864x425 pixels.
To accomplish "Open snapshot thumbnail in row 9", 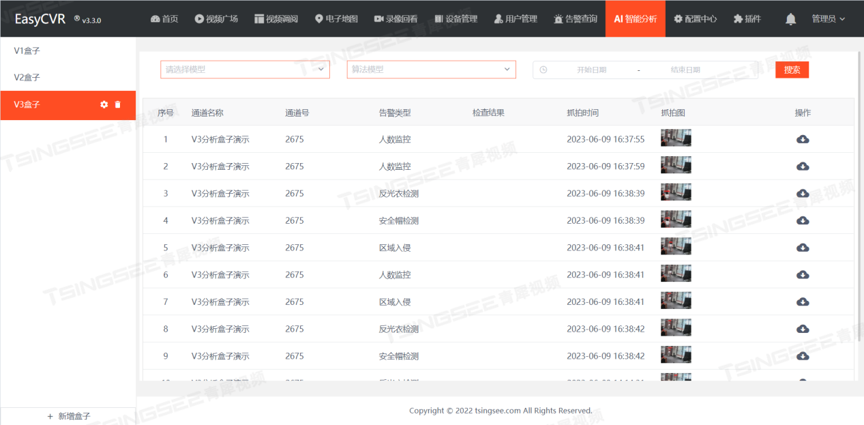I will pyautogui.click(x=676, y=355).
